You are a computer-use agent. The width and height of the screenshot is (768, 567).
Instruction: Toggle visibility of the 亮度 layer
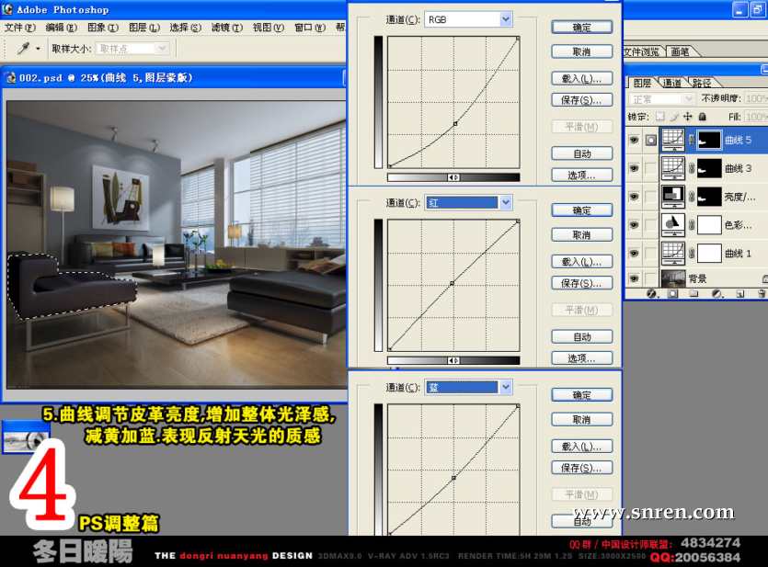635,198
